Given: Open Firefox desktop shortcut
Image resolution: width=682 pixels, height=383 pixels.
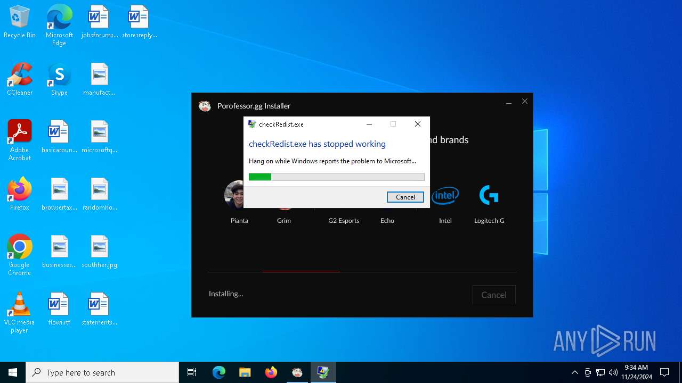Looking at the screenshot, I should [x=20, y=195].
